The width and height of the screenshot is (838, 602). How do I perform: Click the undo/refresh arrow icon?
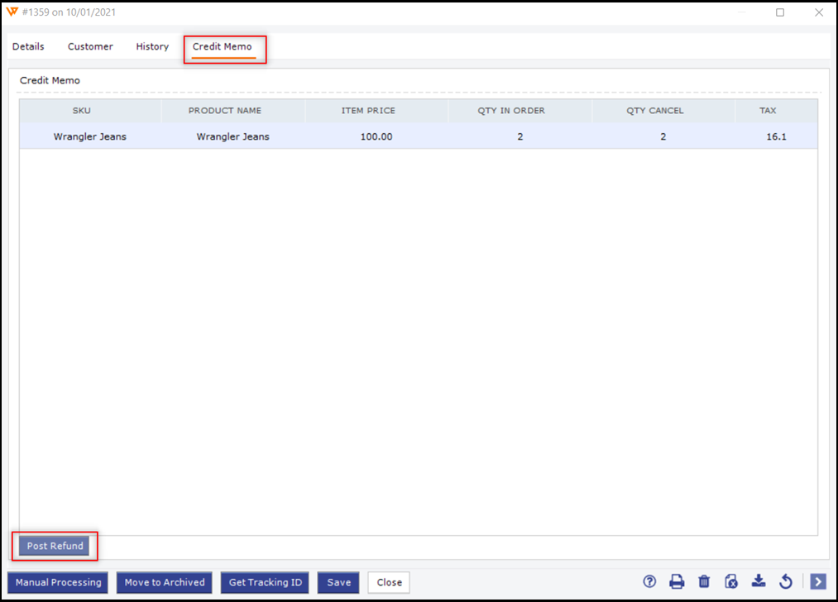click(x=786, y=582)
